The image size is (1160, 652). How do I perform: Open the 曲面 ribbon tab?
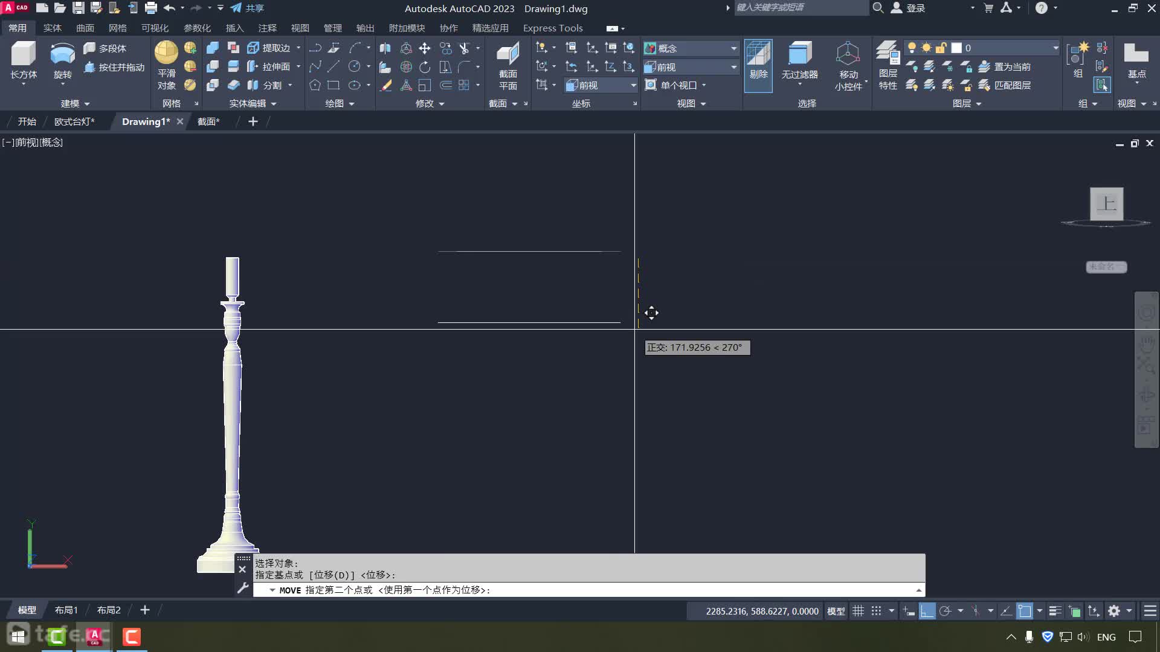click(x=85, y=28)
